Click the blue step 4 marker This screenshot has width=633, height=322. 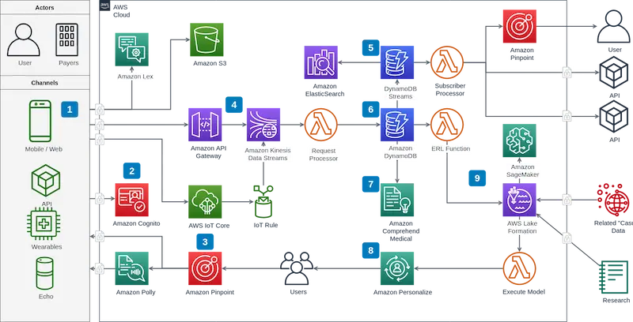(234, 105)
